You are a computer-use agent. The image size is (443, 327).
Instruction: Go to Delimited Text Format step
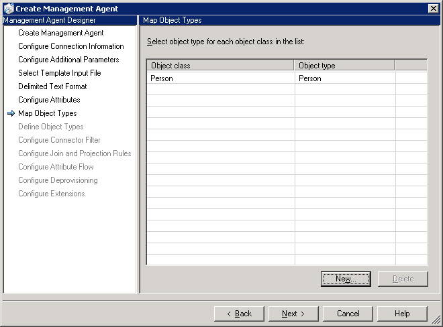pyautogui.click(x=52, y=86)
